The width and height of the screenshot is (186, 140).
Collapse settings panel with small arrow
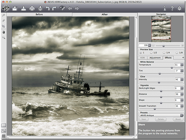(x=183, y=57)
